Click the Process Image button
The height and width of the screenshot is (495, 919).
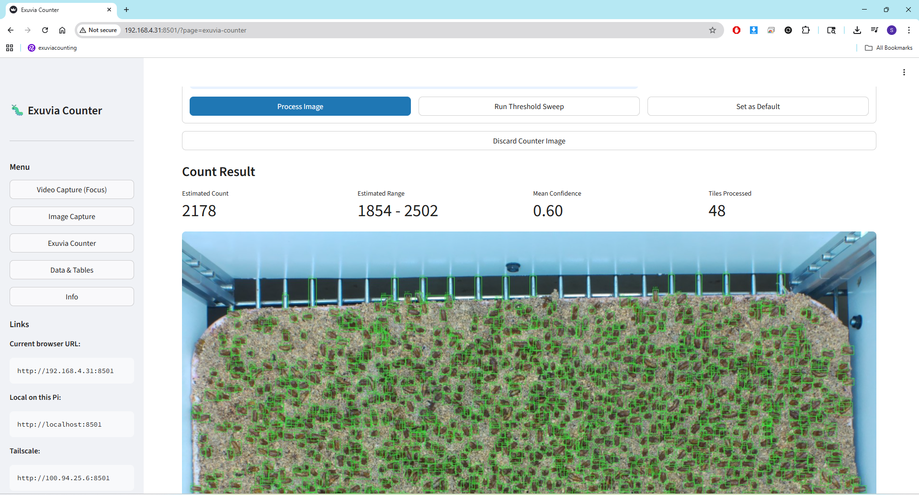300,106
